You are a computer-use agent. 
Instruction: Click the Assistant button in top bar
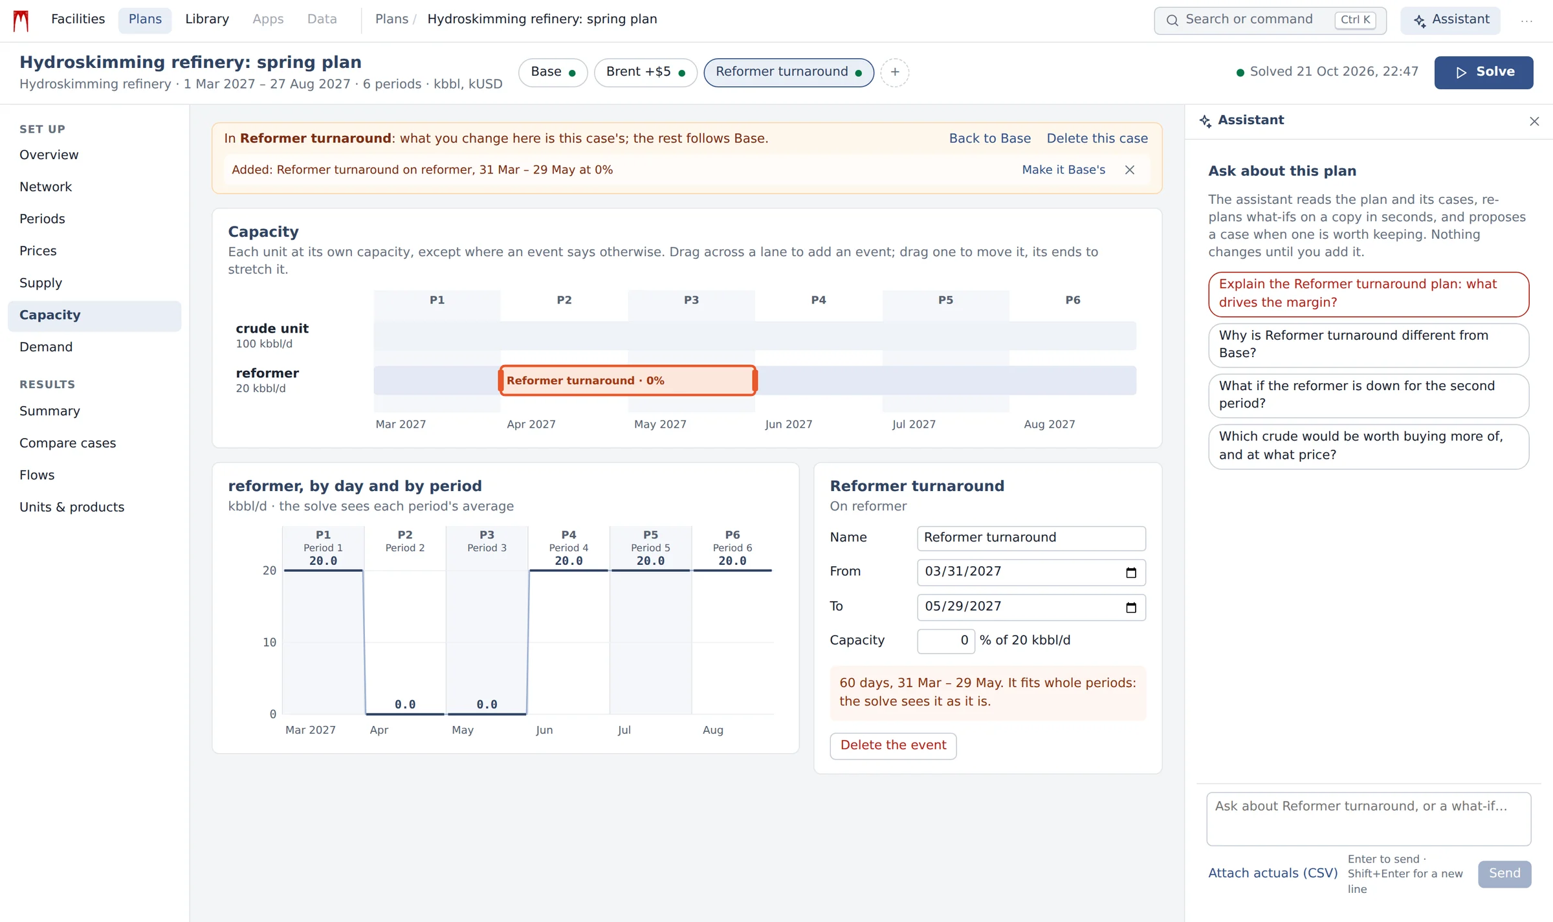pyautogui.click(x=1450, y=20)
